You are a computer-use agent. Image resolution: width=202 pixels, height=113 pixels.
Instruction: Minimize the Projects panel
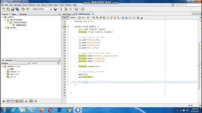click(60, 14)
